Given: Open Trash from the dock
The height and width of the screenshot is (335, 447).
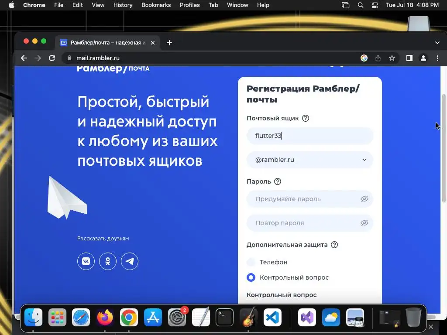Looking at the screenshot, I should click(414, 317).
